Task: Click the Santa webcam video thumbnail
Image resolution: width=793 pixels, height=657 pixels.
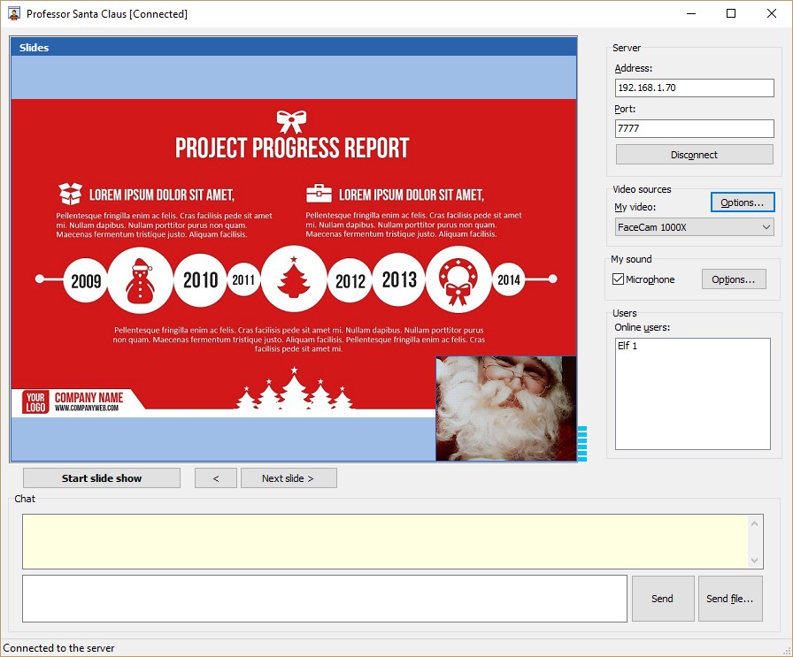Action: coord(505,408)
